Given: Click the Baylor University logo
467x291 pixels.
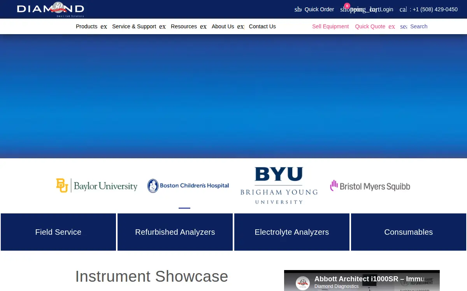Looking at the screenshot, I should [97, 186].
